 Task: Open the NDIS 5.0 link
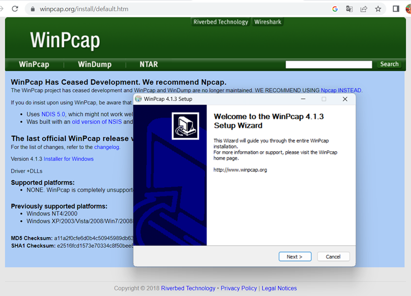point(53,115)
